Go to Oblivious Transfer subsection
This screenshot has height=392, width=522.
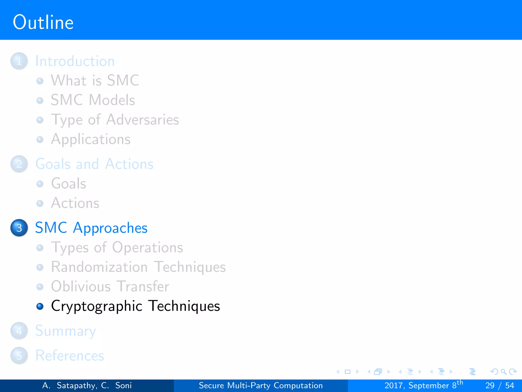click(x=110, y=286)
